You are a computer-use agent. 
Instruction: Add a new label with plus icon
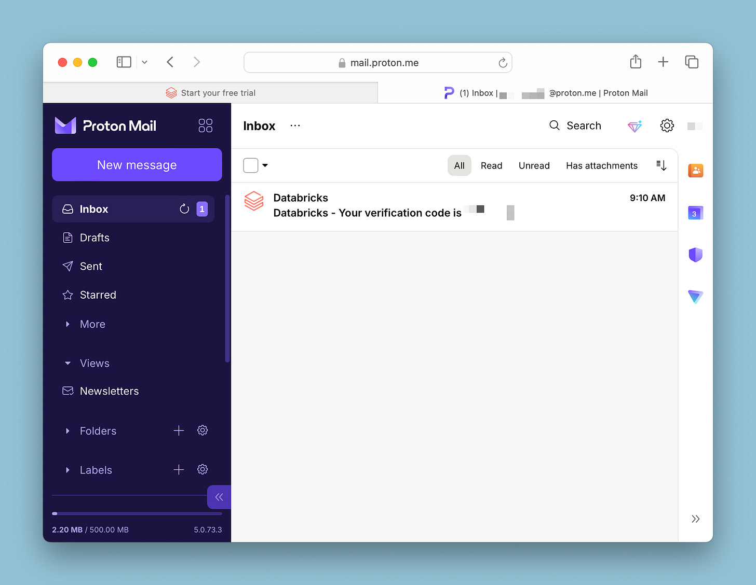coord(179,469)
